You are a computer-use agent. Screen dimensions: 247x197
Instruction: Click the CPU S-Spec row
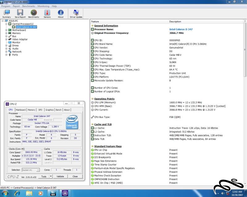167,62
